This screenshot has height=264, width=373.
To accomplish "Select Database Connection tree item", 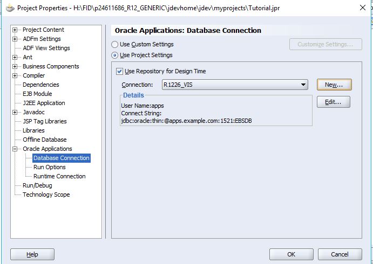I will coord(62,158).
